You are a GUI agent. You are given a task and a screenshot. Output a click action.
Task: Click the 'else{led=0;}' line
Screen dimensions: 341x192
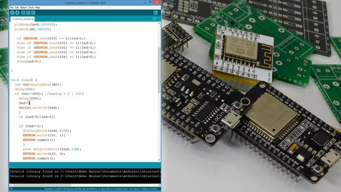[29, 62]
